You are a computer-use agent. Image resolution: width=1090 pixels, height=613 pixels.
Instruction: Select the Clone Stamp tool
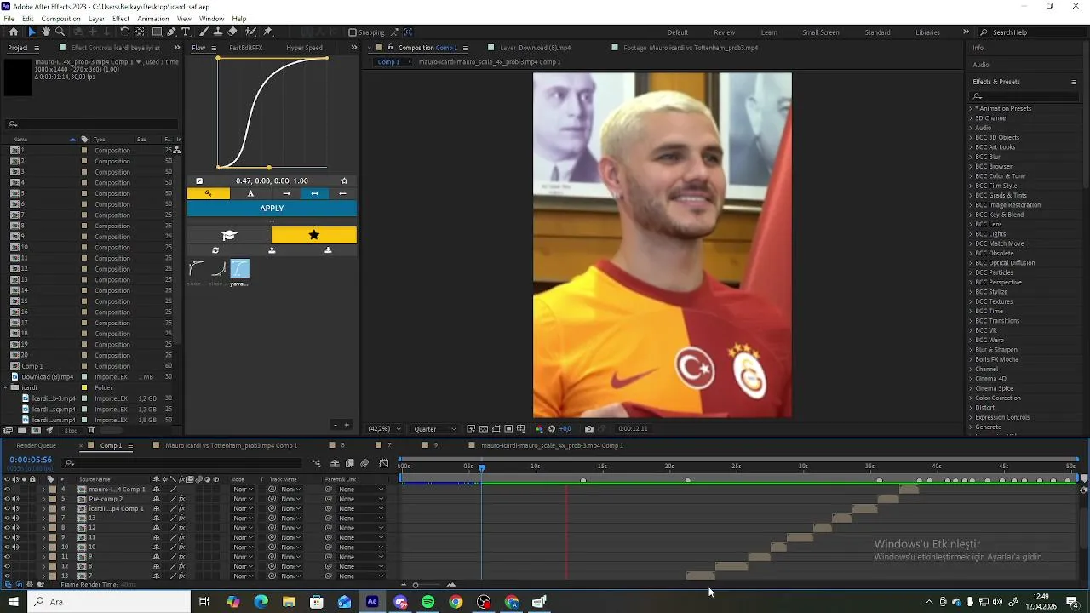pyautogui.click(x=218, y=32)
